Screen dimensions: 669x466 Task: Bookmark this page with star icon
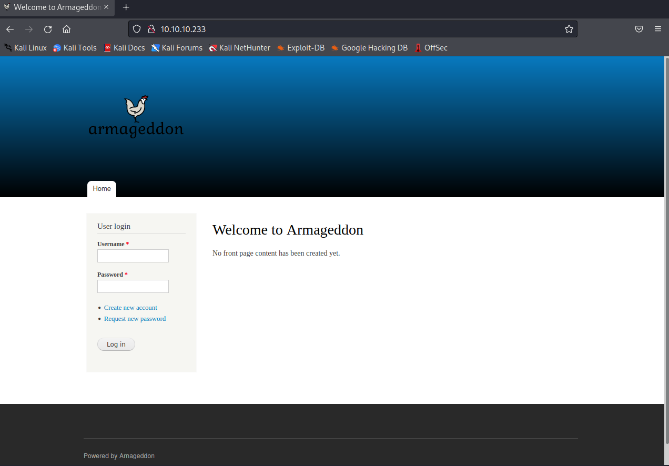569,29
